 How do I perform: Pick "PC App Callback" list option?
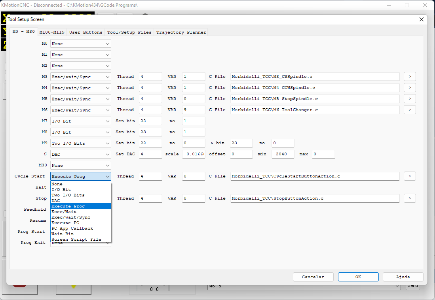click(x=72, y=228)
